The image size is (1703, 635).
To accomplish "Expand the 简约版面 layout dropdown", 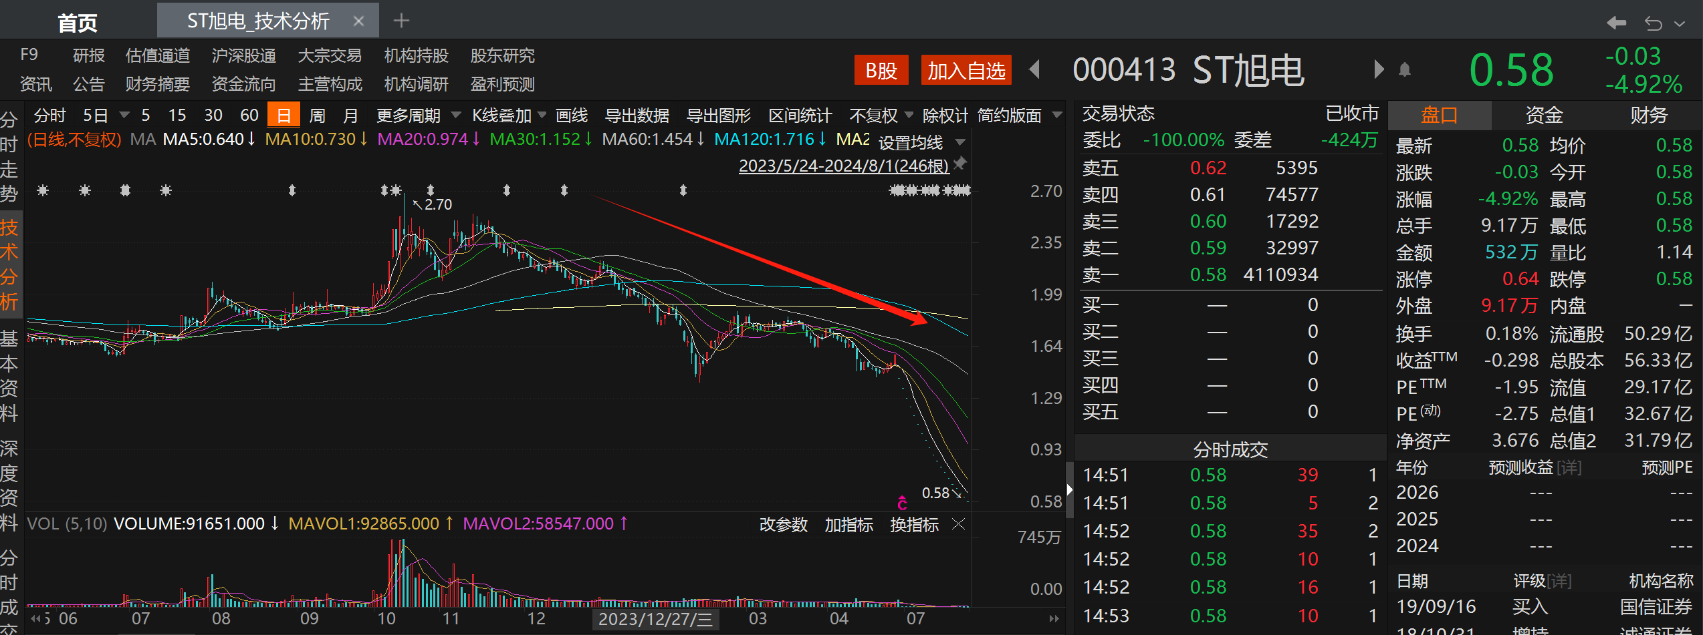I will point(1057,115).
